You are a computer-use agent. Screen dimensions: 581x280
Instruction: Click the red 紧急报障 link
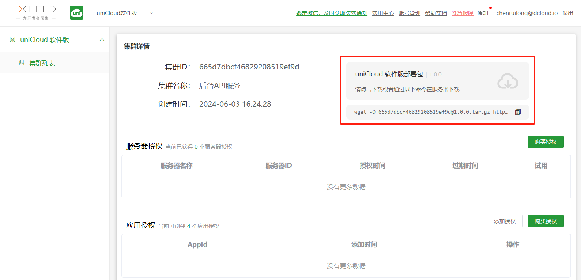(x=463, y=13)
